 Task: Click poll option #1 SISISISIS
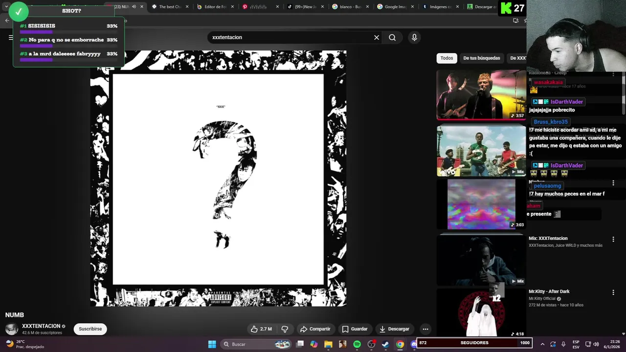point(68,28)
